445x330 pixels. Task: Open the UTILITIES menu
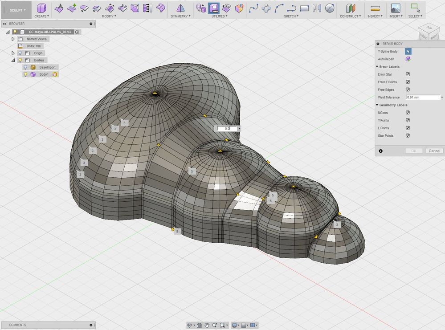coord(219,16)
